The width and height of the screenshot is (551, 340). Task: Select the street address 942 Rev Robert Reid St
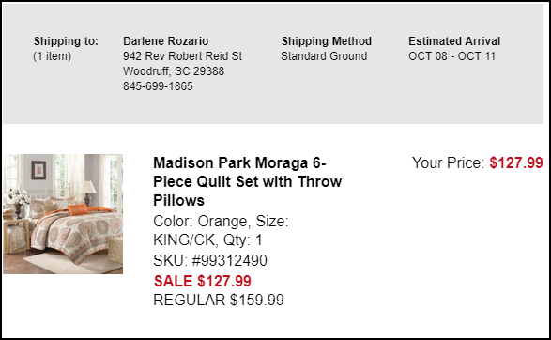click(x=182, y=56)
